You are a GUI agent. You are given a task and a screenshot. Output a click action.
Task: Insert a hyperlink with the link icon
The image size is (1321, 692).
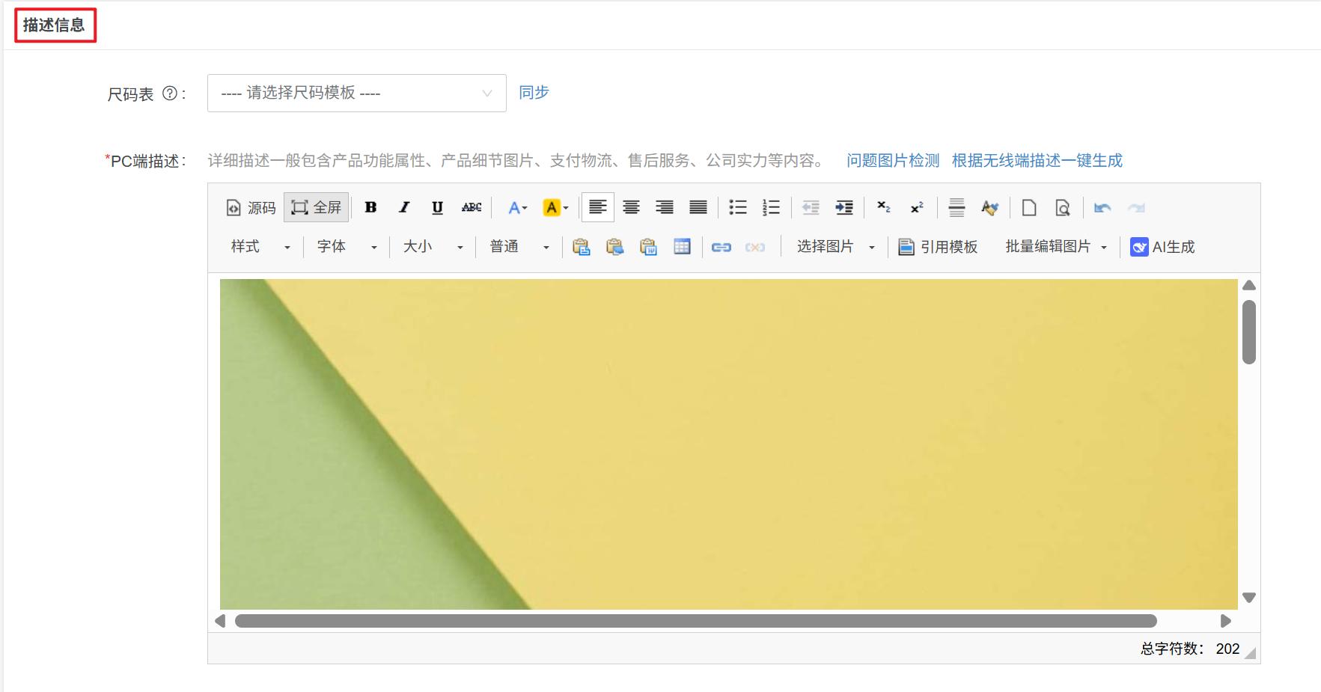[721, 247]
